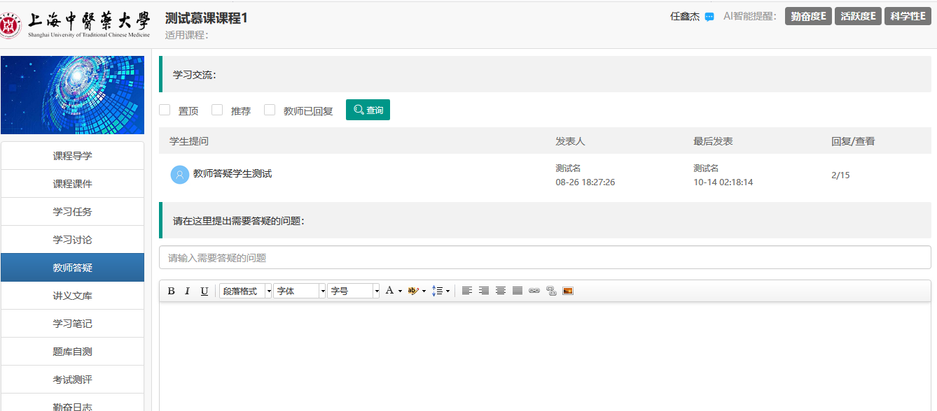Toggle bold formatting in the editor
The height and width of the screenshot is (411, 937).
(x=172, y=291)
